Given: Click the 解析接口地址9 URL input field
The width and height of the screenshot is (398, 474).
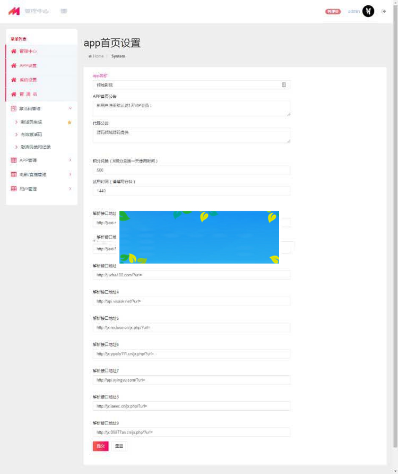Looking at the screenshot, I should click(x=191, y=432).
